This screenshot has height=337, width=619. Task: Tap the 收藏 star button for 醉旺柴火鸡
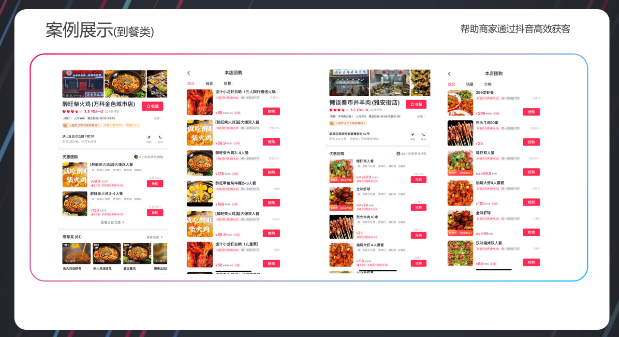(x=152, y=106)
